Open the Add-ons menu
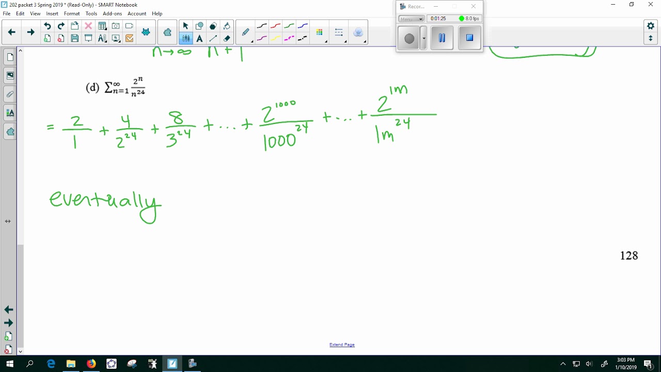 (x=112, y=13)
